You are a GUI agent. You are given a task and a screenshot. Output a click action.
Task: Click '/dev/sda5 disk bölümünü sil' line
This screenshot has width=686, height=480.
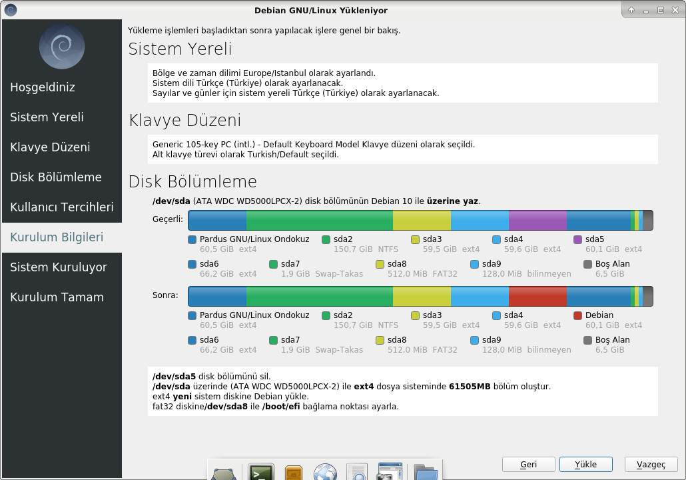click(211, 377)
